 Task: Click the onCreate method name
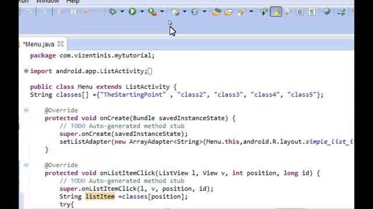point(114,118)
